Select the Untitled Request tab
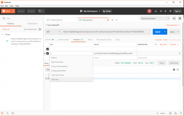 pos(61,20)
